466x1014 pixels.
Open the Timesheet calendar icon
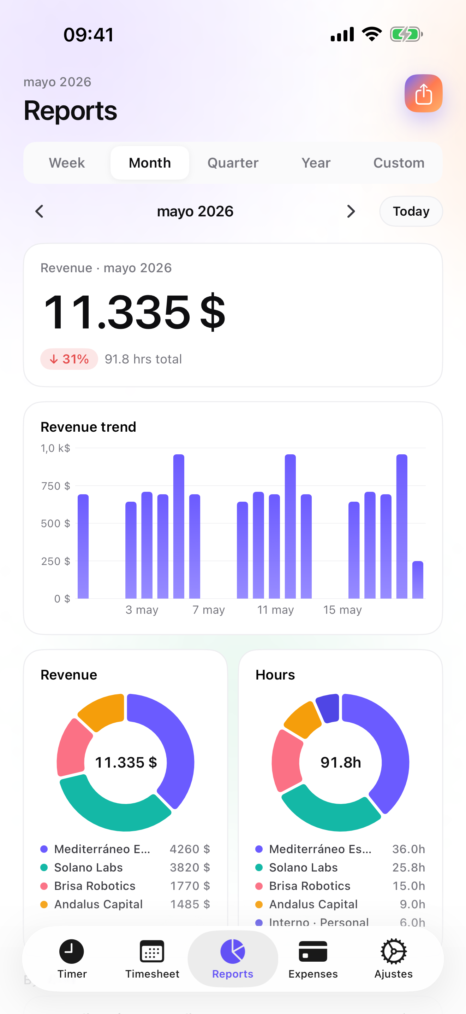[152, 951]
